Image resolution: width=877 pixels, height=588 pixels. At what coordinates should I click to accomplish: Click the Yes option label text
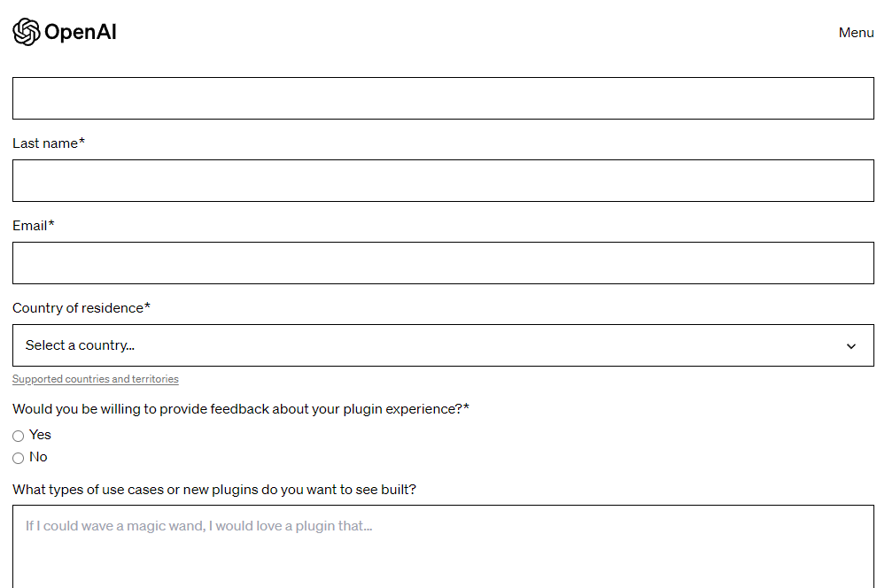(40, 435)
